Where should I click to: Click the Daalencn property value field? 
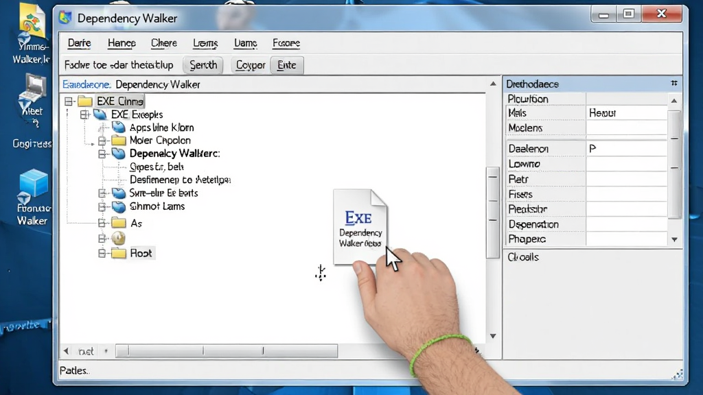[x=626, y=149]
